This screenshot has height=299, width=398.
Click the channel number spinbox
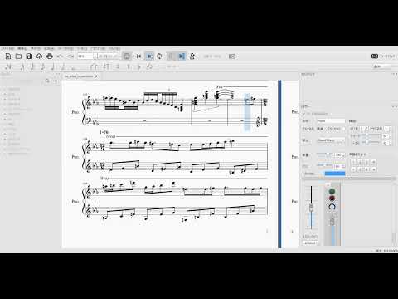tap(387, 129)
